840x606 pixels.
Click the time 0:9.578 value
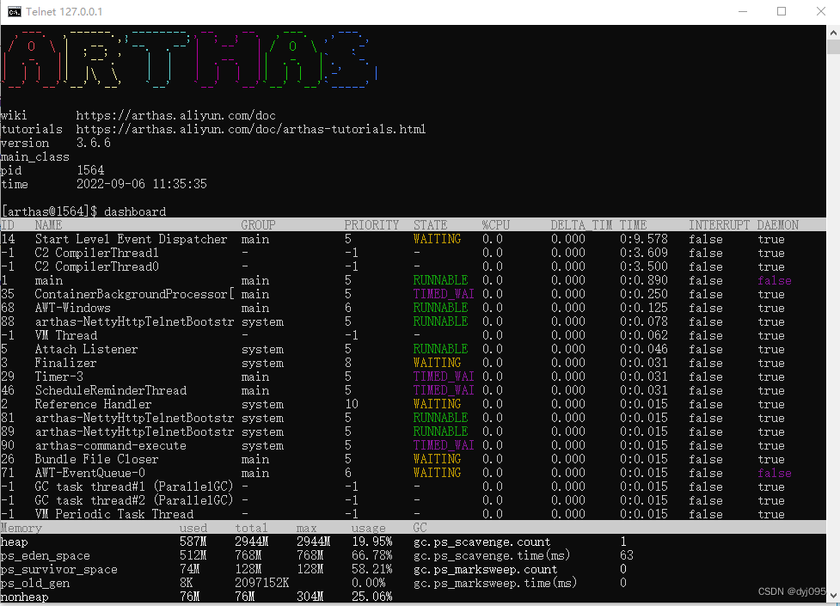tap(644, 239)
